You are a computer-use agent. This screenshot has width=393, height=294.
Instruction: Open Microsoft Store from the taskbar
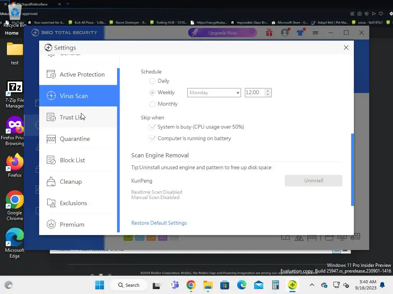pyautogui.click(x=225, y=285)
